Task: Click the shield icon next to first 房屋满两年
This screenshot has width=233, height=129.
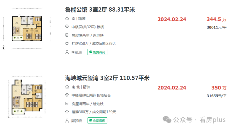Action: click(x=67, y=35)
